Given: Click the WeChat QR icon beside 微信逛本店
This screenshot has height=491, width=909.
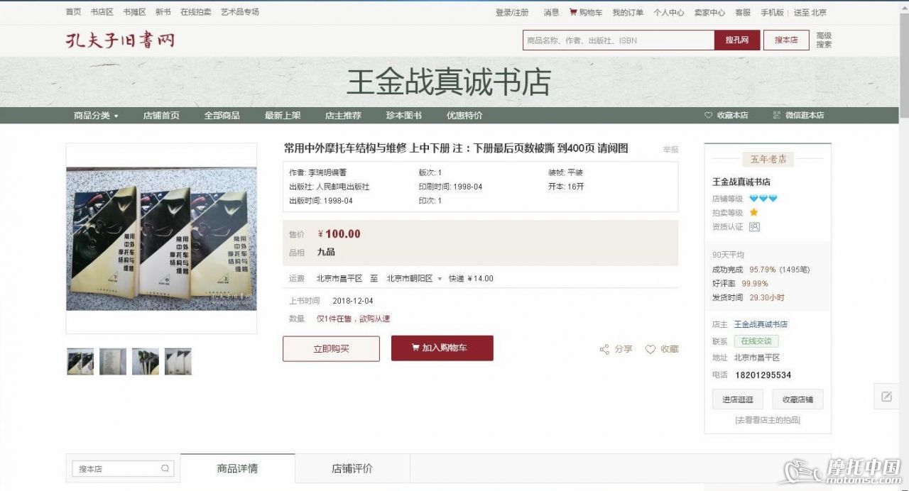Looking at the screenshot, I should click(x=776, y=115).
